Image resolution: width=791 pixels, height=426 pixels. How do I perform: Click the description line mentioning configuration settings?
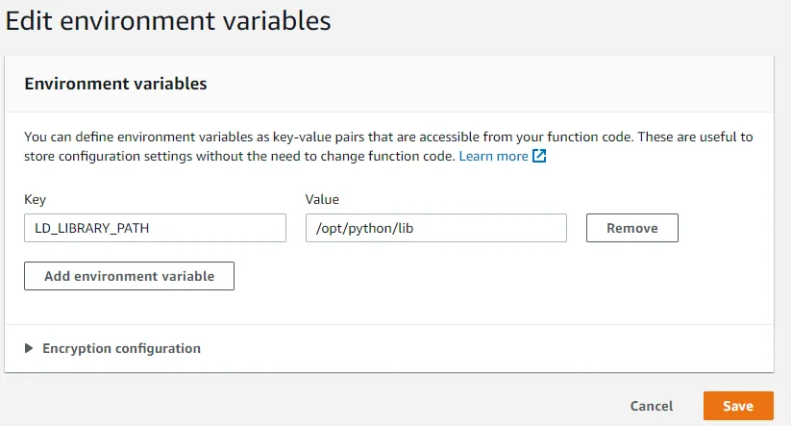pos(240,156)
